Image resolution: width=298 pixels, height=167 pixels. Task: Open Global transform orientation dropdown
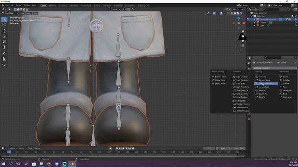(x=114, y=9)
